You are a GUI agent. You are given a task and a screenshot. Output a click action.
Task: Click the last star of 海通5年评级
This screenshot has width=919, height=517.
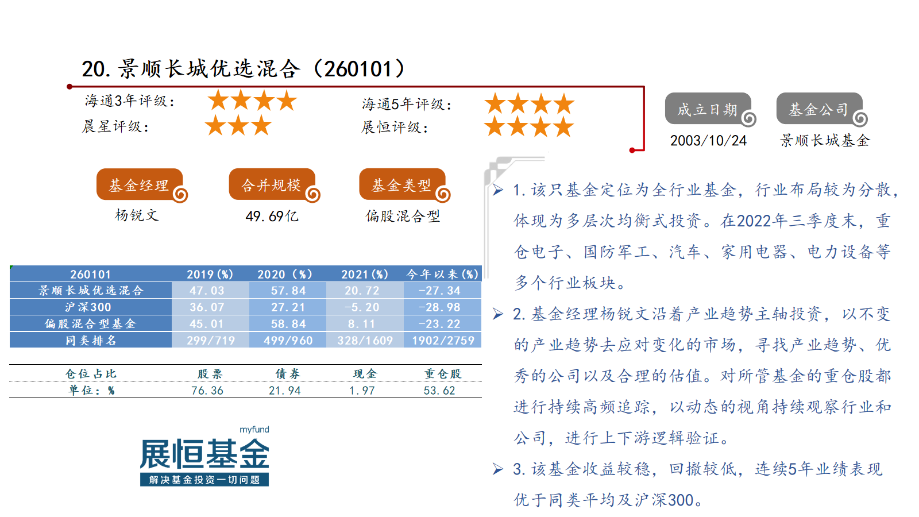tap(563, 104)
